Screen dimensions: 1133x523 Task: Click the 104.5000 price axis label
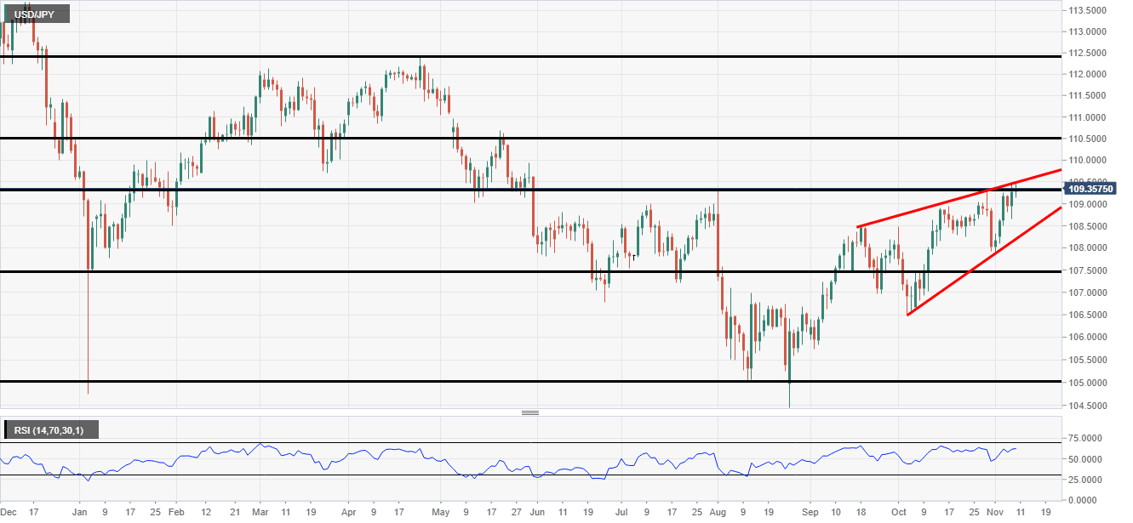(x=1088, y=406)
